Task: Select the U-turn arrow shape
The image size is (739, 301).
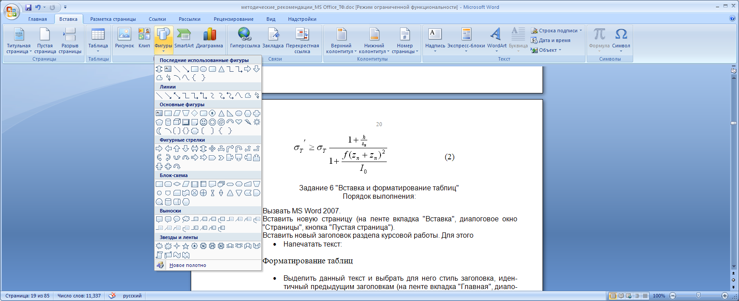Action: 239,149
